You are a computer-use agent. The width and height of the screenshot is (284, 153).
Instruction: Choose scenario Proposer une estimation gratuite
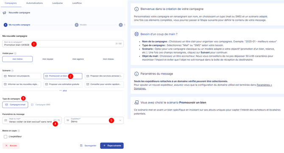click(63, 84)
